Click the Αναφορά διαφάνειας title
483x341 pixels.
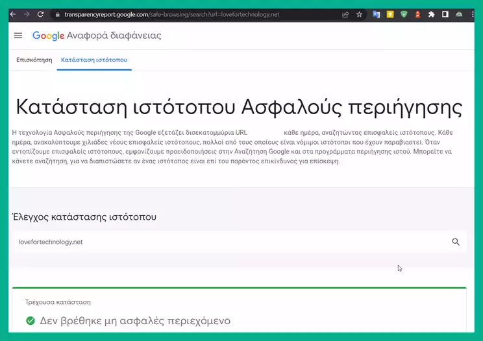coord(114,36)
